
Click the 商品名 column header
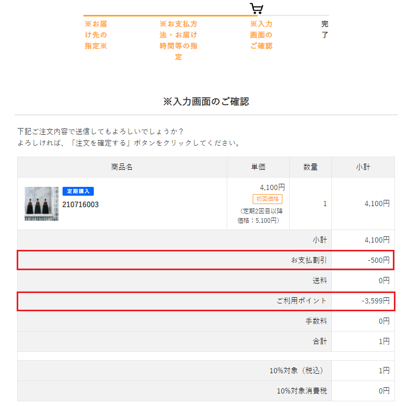tap(122, 167)
